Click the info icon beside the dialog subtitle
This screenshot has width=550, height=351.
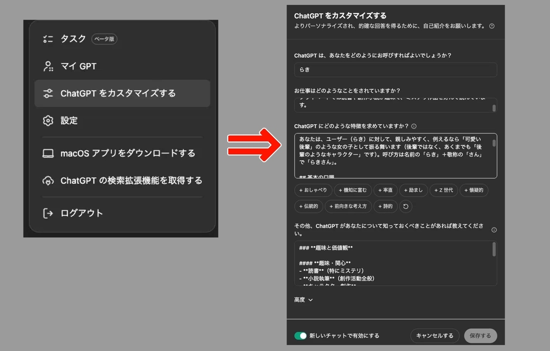coord(492,26)
